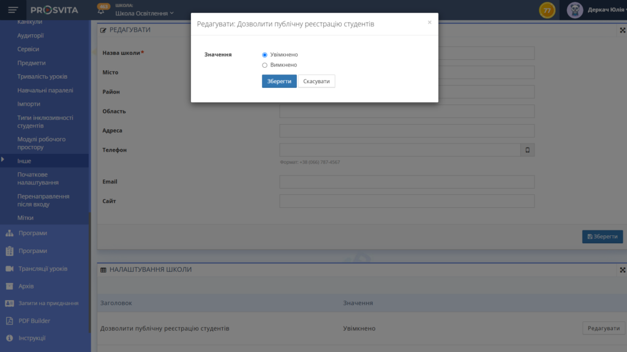The width and height of the screenshot is (627, 352).
Task: Expand the Налаштування школи panel fullscreen
Action: 622,269
